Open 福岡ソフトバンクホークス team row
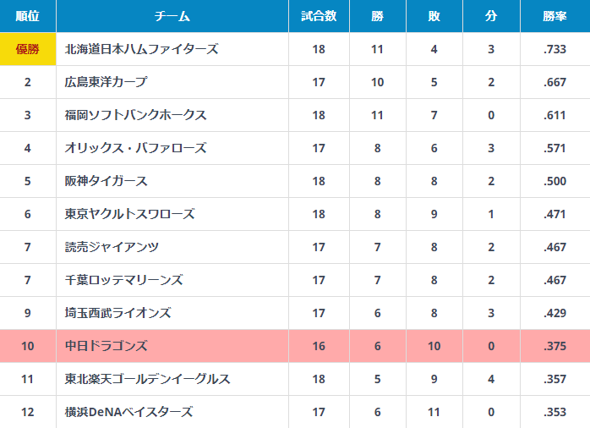The image size is (590, 428). coord(295,115)
